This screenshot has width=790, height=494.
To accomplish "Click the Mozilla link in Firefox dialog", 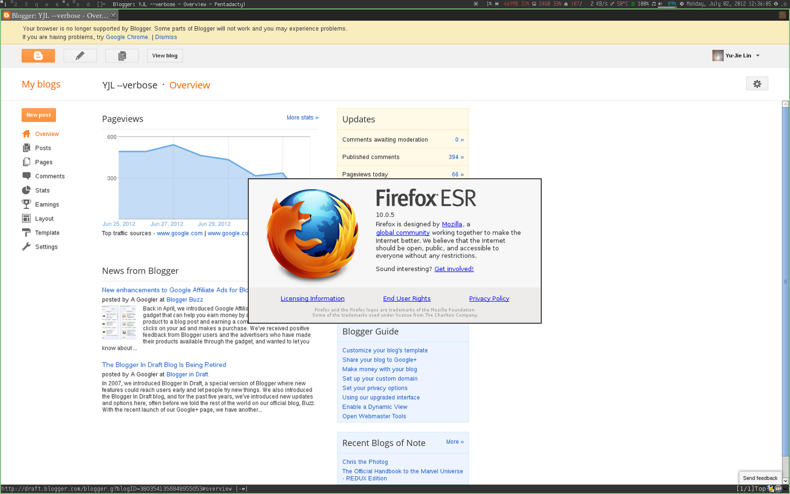I will pyautogui.click(x=452, y=224).
